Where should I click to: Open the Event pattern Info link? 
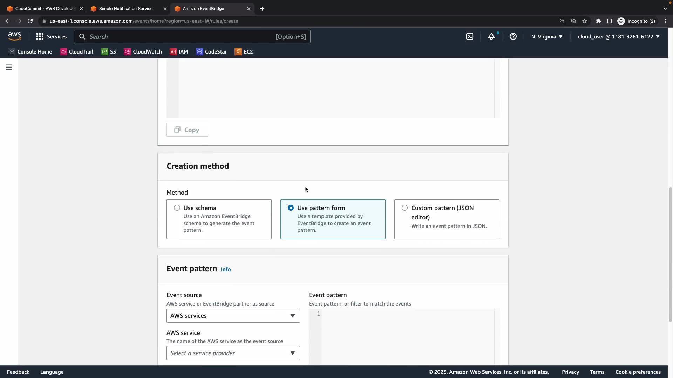tap(226, 269)
